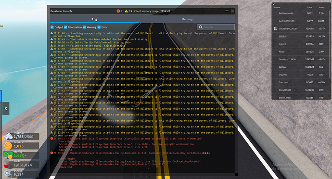Toggle the Error filter checkbox
Screen dimensions: 332x179
pyautogui.click(x=99, y=27)
